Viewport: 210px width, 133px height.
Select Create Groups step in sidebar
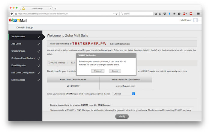(25, 51)
